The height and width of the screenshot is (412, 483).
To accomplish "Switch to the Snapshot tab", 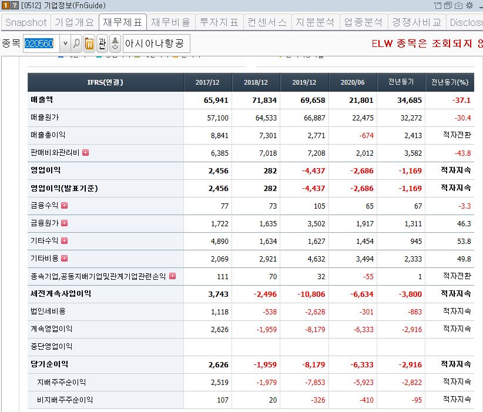I will tap(25, 22).
